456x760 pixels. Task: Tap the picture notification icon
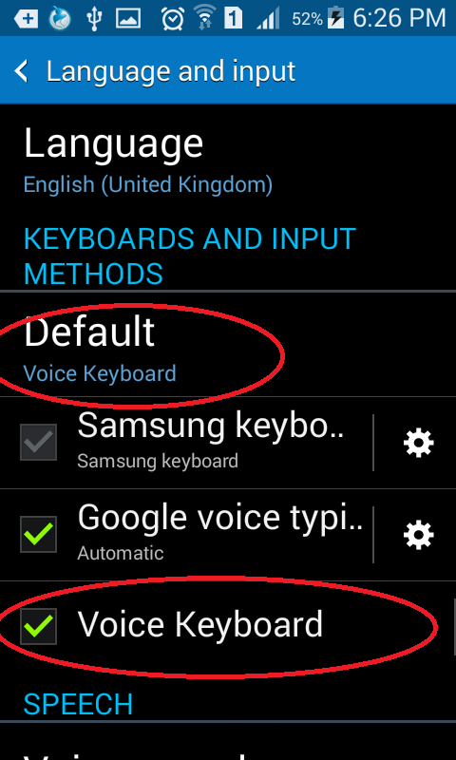pyautogui.click(x=128, y=19)
